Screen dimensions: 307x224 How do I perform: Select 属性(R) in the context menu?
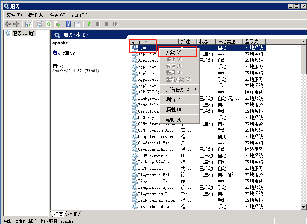175,110
